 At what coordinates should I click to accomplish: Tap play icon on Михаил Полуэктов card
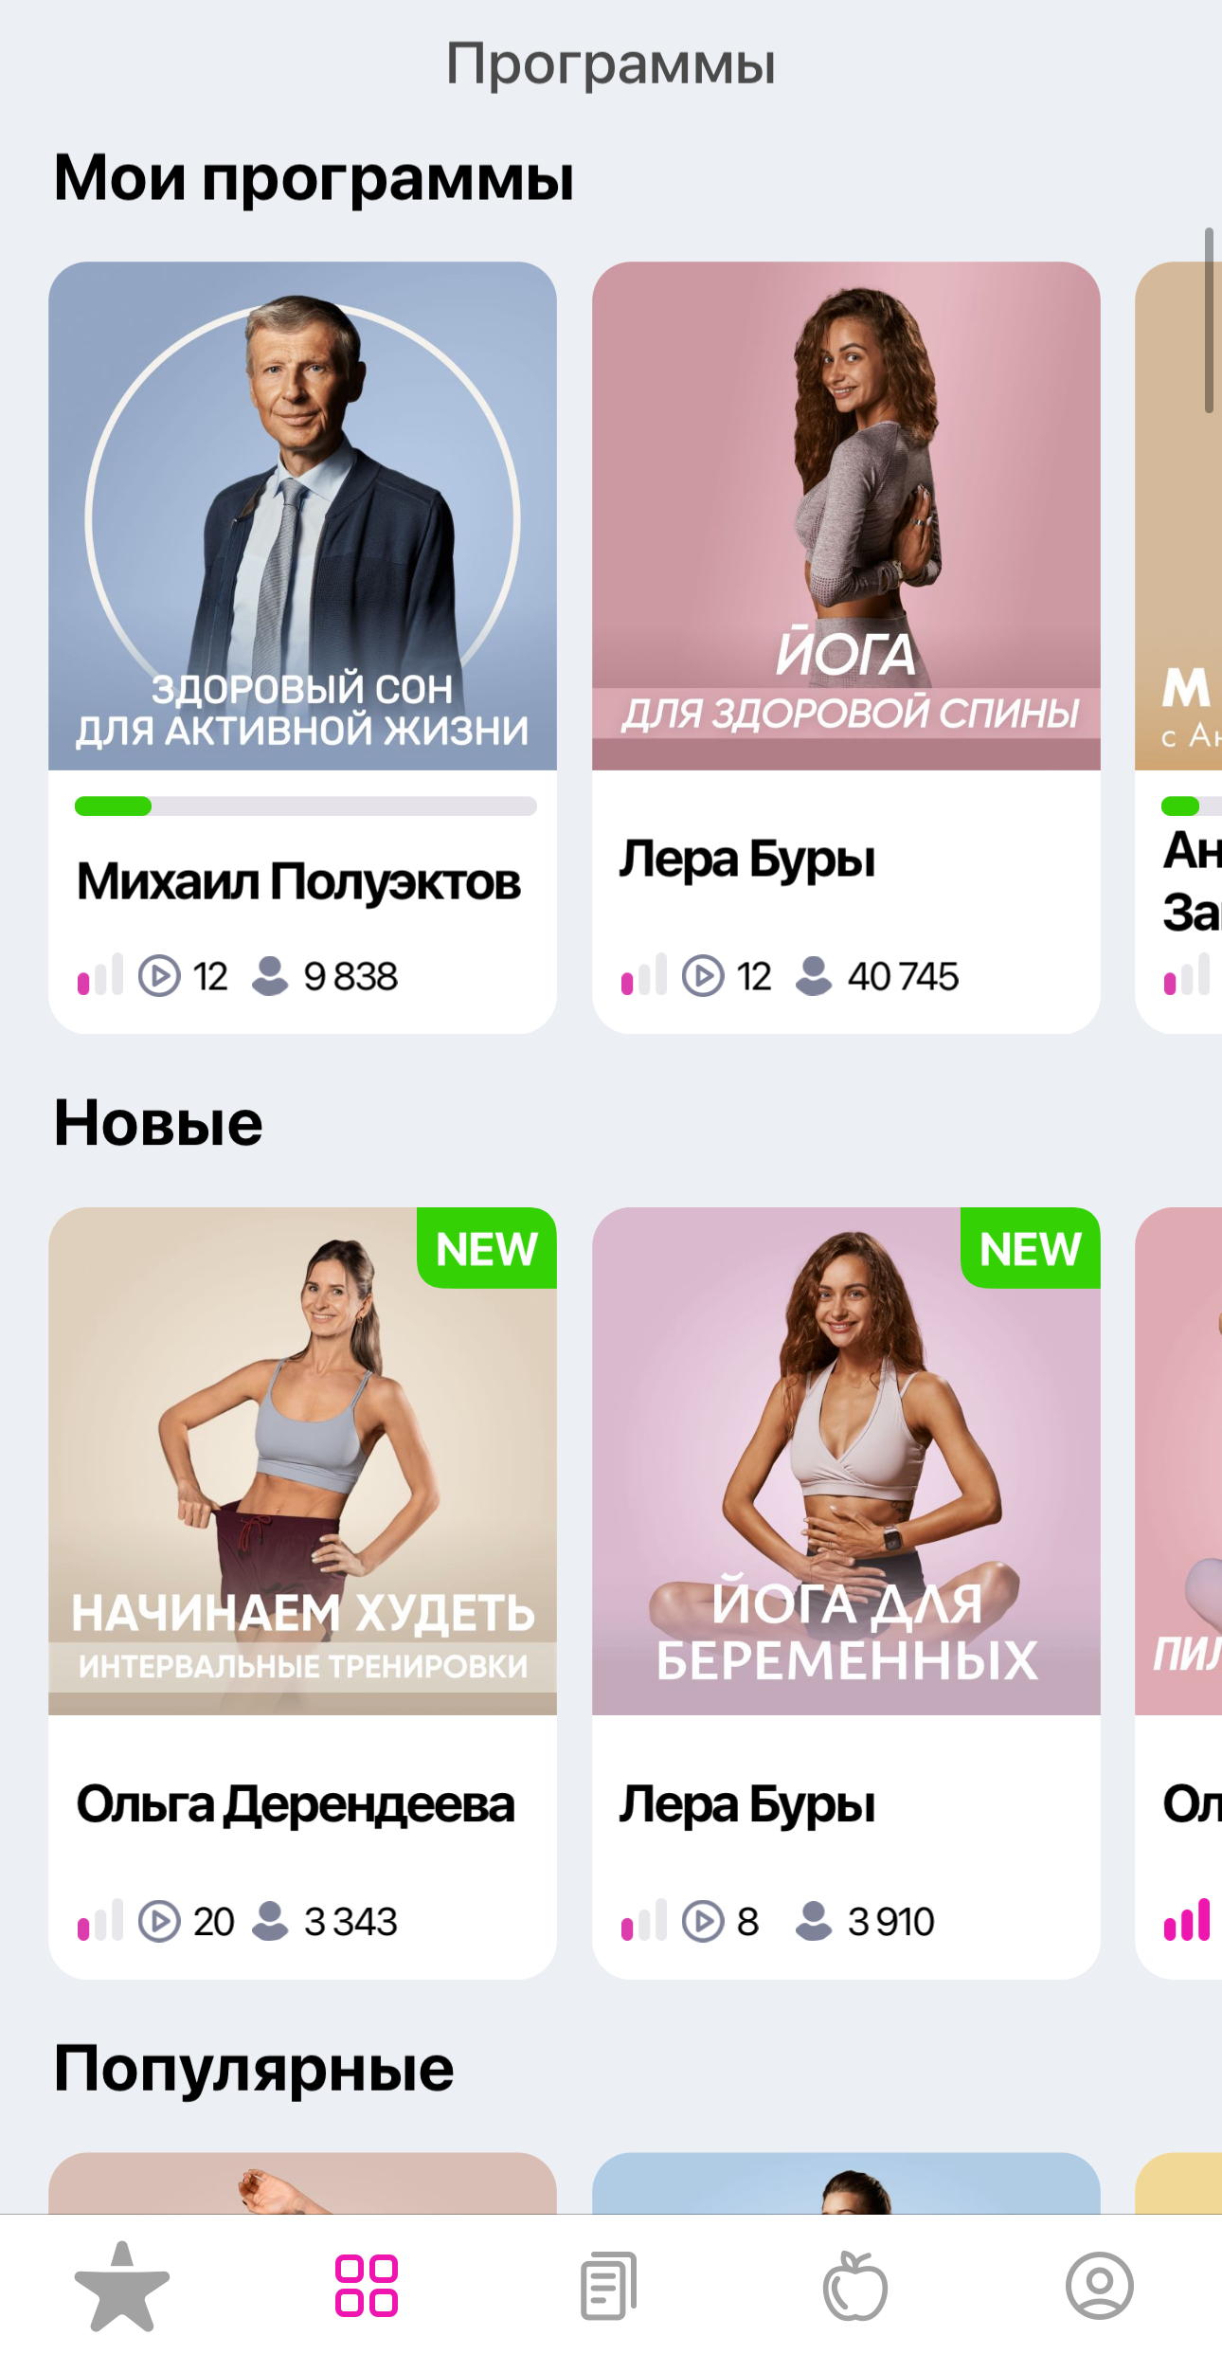pyautogui.click(x=159, y=976)
